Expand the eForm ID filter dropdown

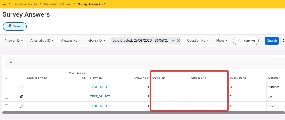pos(97,40)
